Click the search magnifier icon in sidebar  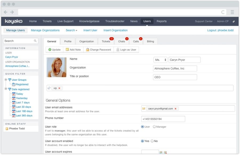[35, 41]
